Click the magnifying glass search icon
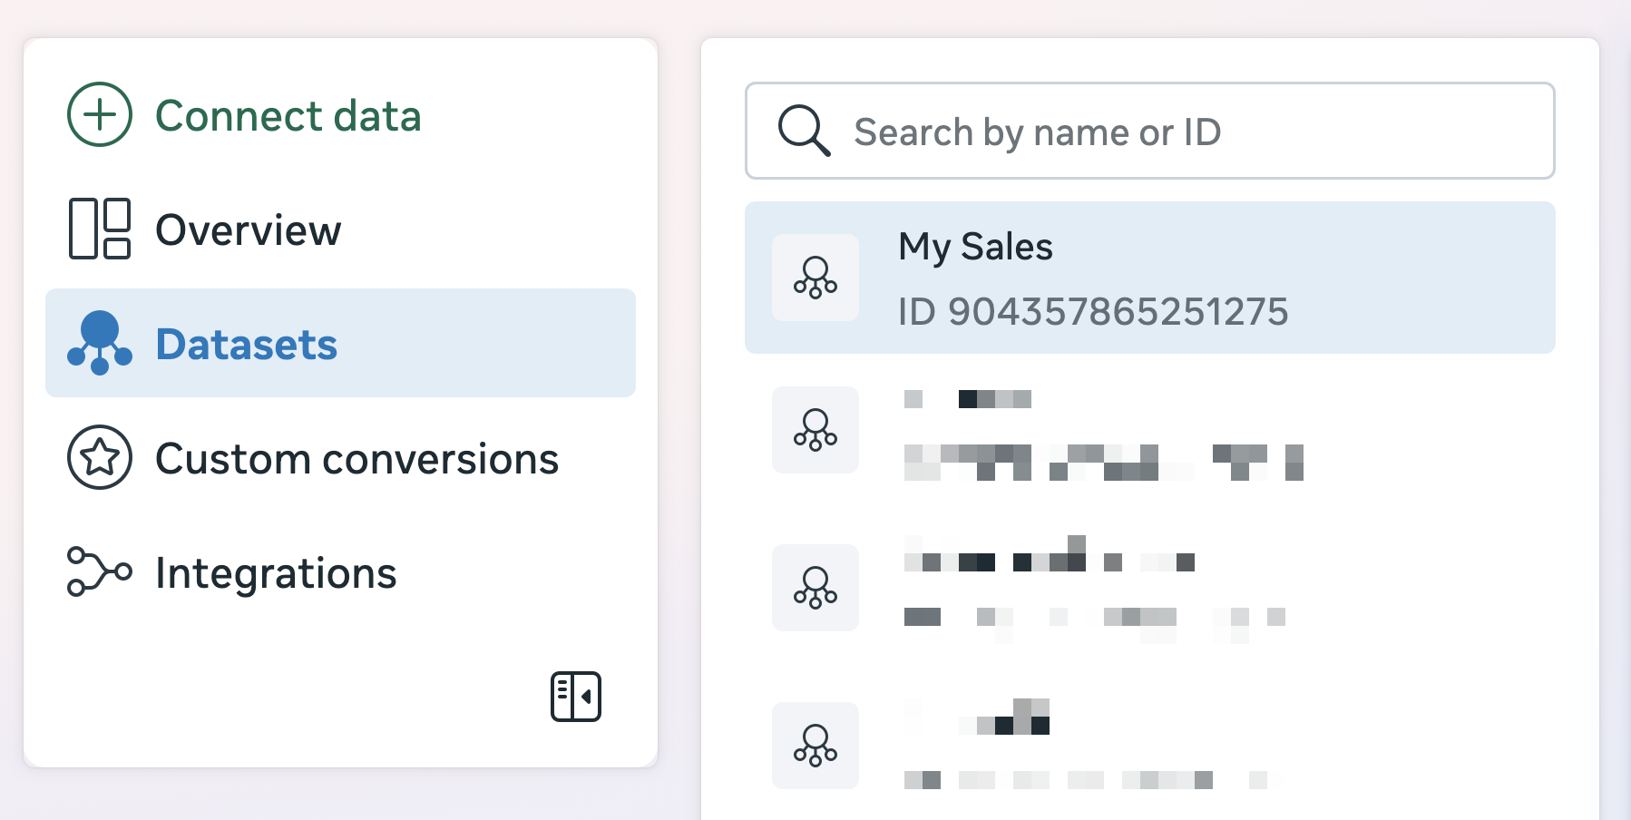 tap(804, 132)
